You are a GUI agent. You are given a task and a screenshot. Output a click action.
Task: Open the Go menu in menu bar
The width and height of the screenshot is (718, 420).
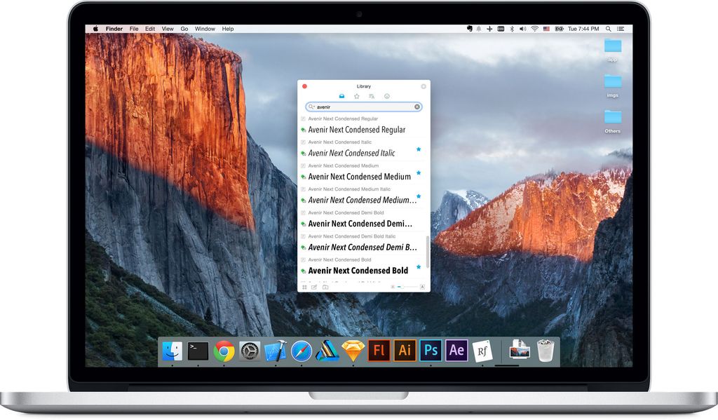(x=184, y=29)
